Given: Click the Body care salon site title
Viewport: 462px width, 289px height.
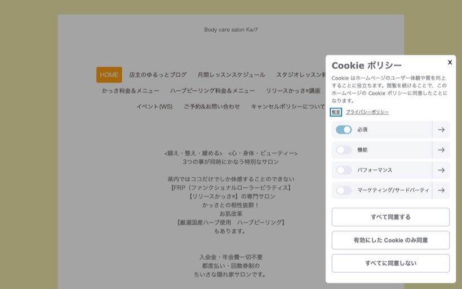Looking at the screenshot, I should [231, 29].
